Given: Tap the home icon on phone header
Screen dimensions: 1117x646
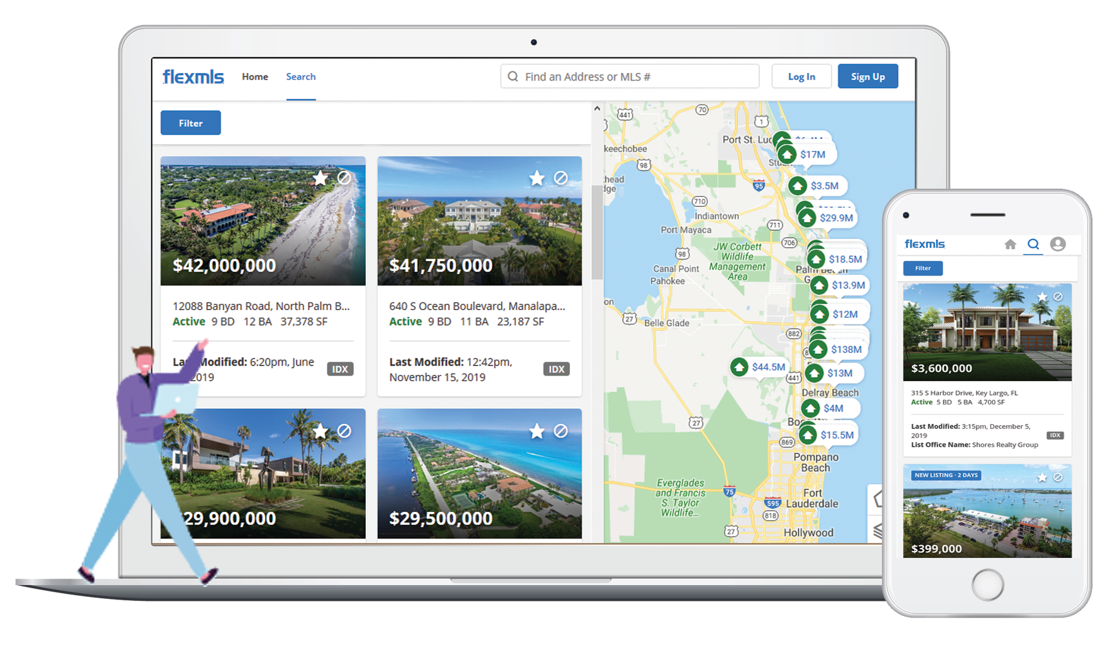Looking at the screenshot, I should point(1010,244).
